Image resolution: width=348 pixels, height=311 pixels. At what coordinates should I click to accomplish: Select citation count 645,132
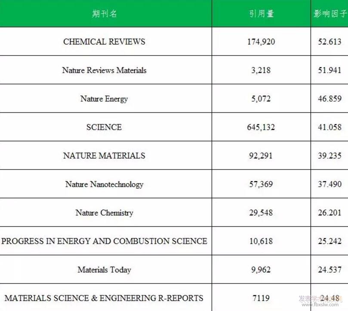261,127
